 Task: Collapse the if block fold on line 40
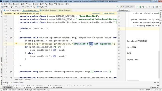pos(14,47)
